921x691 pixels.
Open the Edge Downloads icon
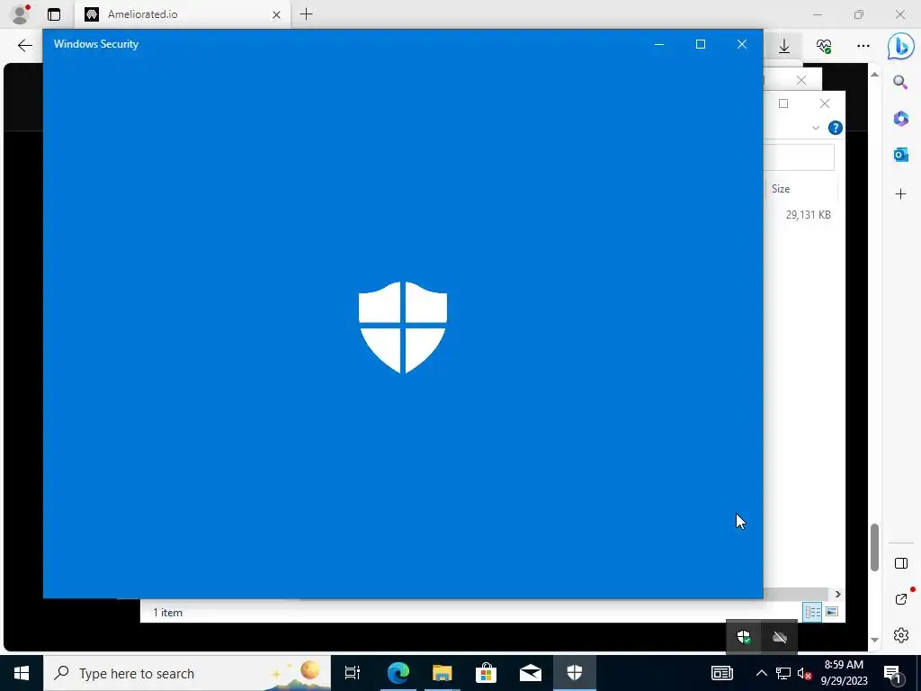click(x=784, y=45)
